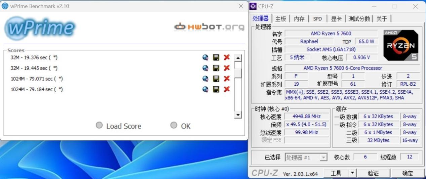
Task: Click the x 49.5 (4.0 - 51.5) multiplier value
Action: (x=307, y=124)
